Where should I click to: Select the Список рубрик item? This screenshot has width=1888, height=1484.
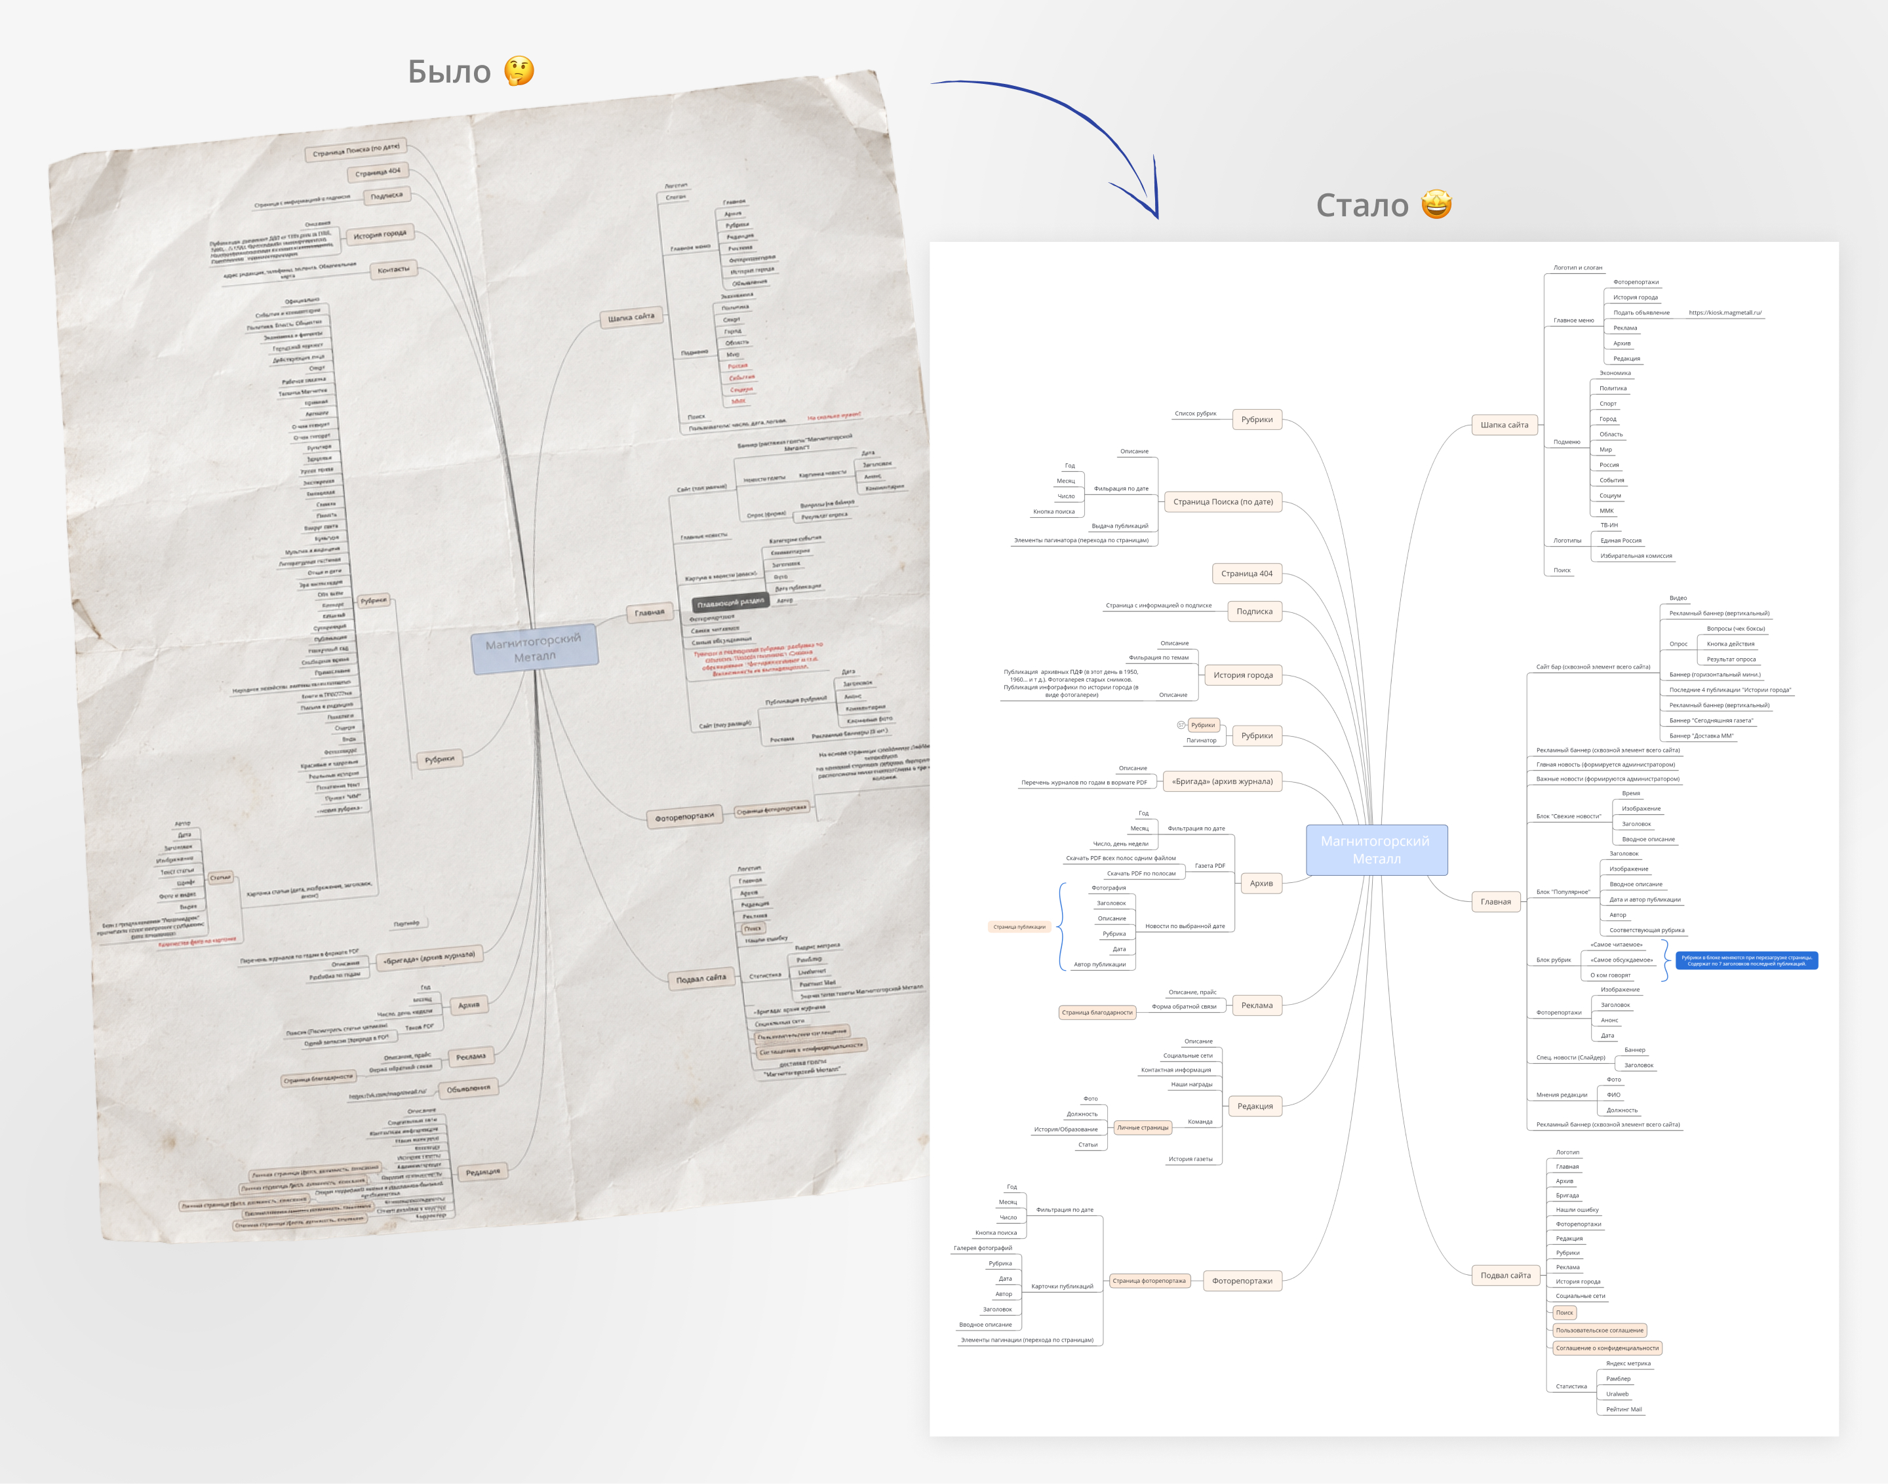click(x=1194, y=414)
